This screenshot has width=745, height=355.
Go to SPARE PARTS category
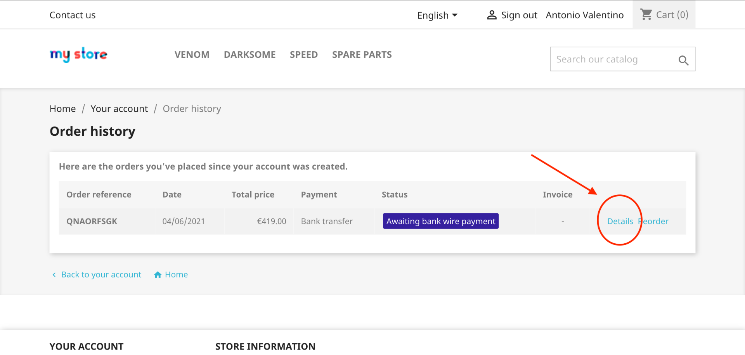362,55
